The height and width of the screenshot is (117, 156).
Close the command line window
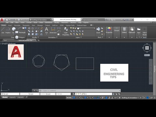tap(34, 91)
